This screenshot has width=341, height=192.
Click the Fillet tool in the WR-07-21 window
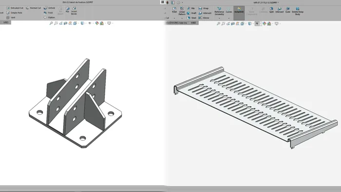coord(174,10)
